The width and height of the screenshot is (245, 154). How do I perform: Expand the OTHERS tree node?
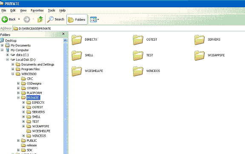(x=18, y=88)
